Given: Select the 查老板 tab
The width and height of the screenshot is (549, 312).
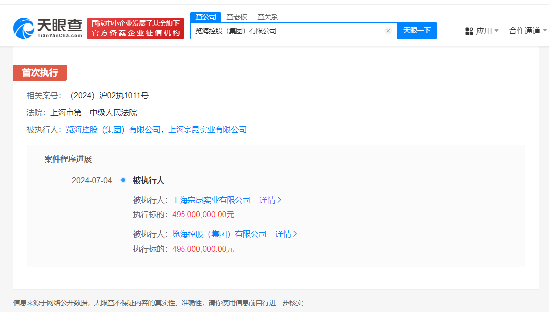Looking at the screenshot, I should pyautogui.click(x=237, y=17).
